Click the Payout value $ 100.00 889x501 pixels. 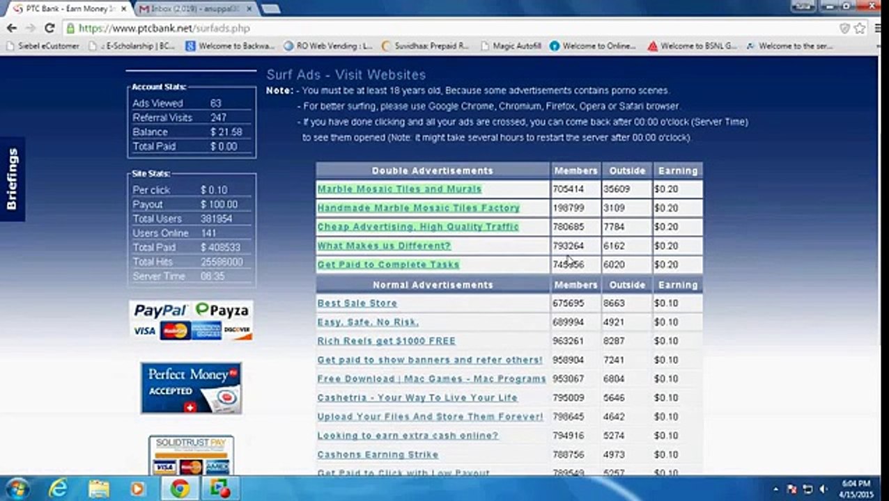tap(219, 205)
